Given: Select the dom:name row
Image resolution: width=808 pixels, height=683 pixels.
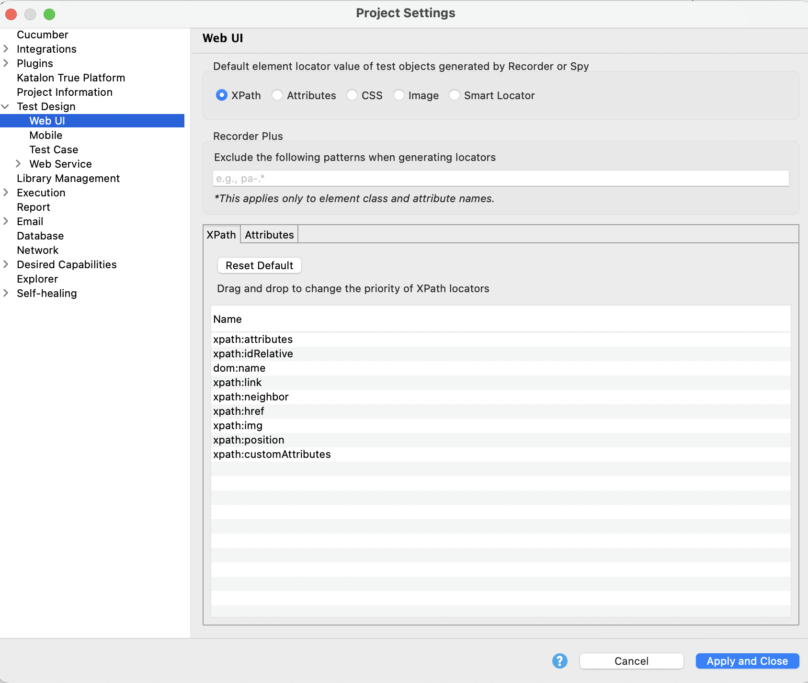Looking at the screenshot, I should pos(501,368).
